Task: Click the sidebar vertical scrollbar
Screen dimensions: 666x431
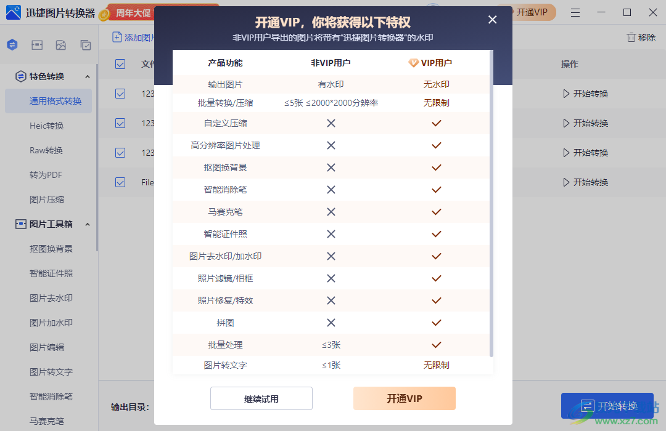Action: [x=97, y=157]
